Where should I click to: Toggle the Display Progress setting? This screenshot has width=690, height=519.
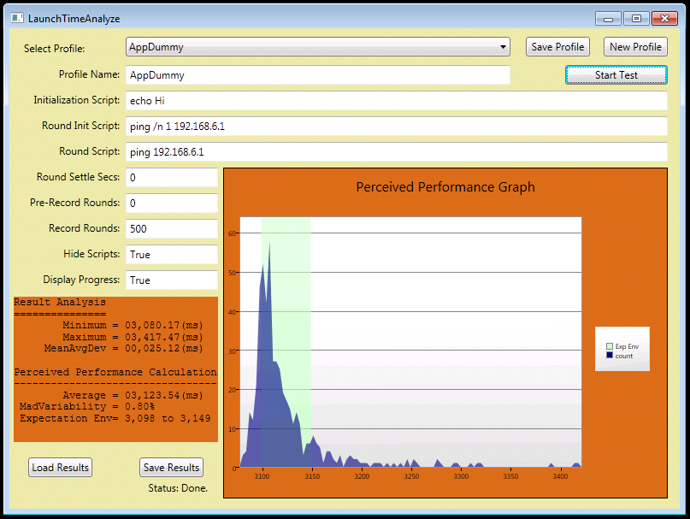(x=171, y=280)
